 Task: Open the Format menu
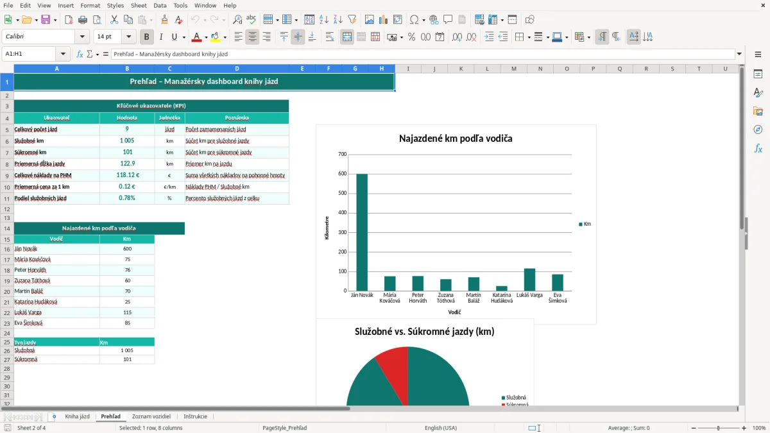tap(90, 5)
